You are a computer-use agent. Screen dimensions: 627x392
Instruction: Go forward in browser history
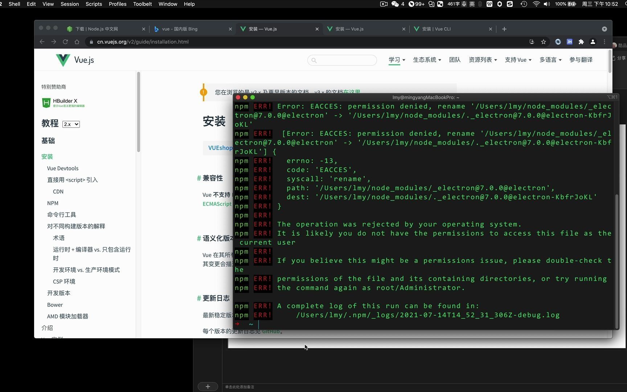(x=54, y=42)
